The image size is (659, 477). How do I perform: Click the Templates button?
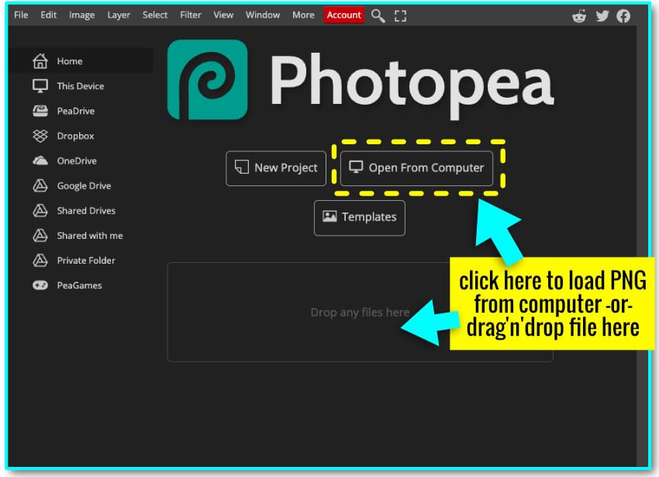(x=360, y=217)
